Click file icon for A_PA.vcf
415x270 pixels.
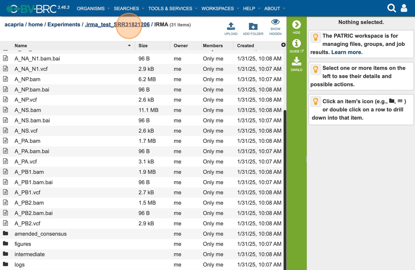point(5,161)
